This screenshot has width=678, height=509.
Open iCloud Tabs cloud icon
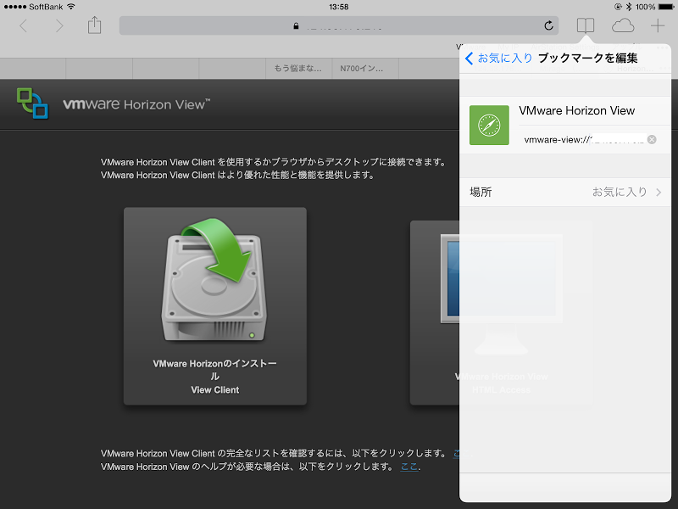[x=623, y=25]
